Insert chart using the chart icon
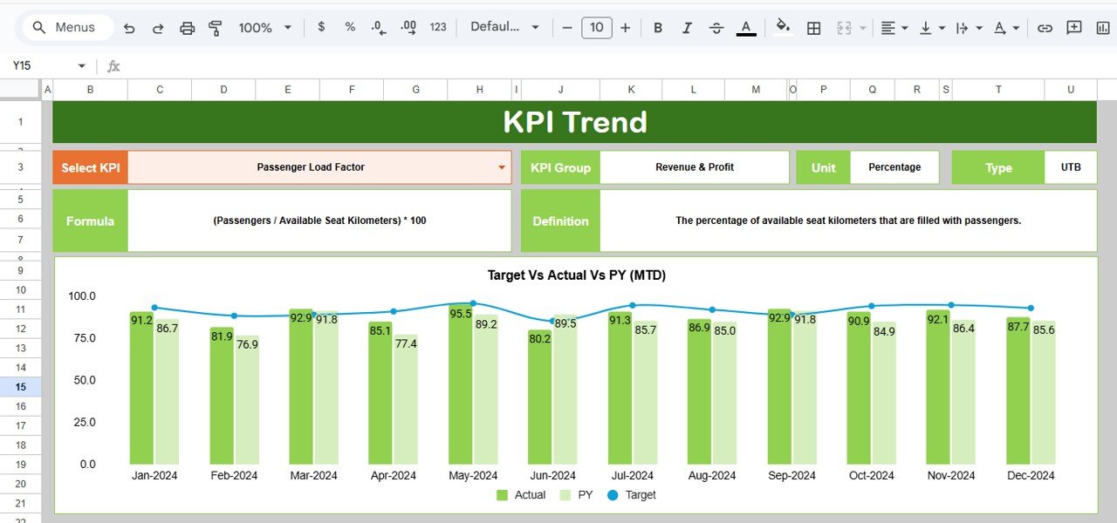The image size is (1117, 523). [1103, 28]
